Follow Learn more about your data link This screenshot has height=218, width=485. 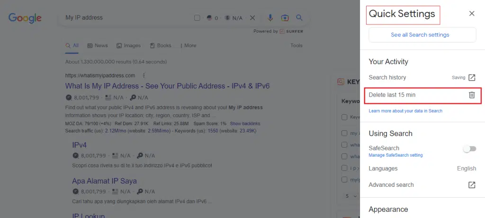click(x=405, y=111)
